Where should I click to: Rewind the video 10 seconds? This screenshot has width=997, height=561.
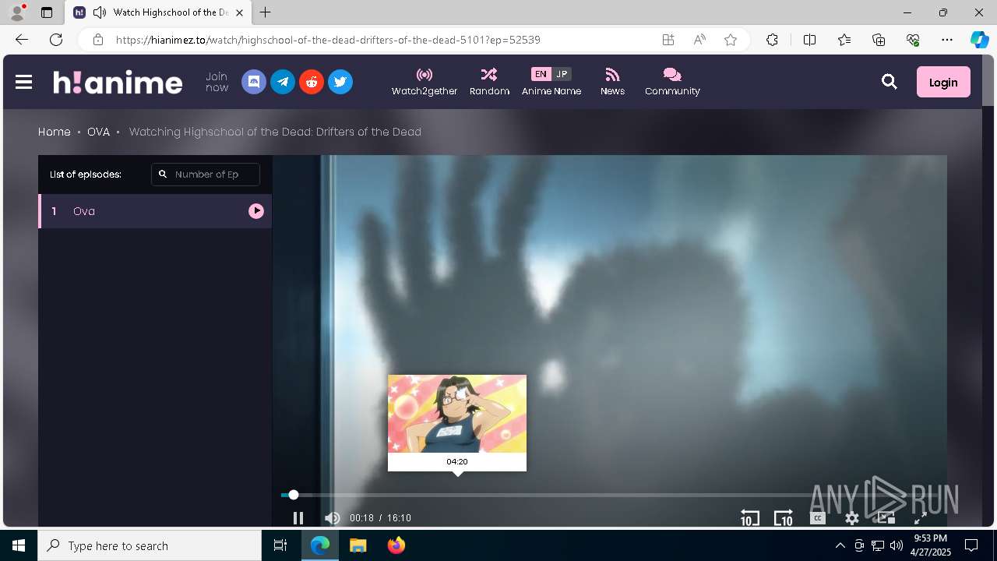coord(749,518)
